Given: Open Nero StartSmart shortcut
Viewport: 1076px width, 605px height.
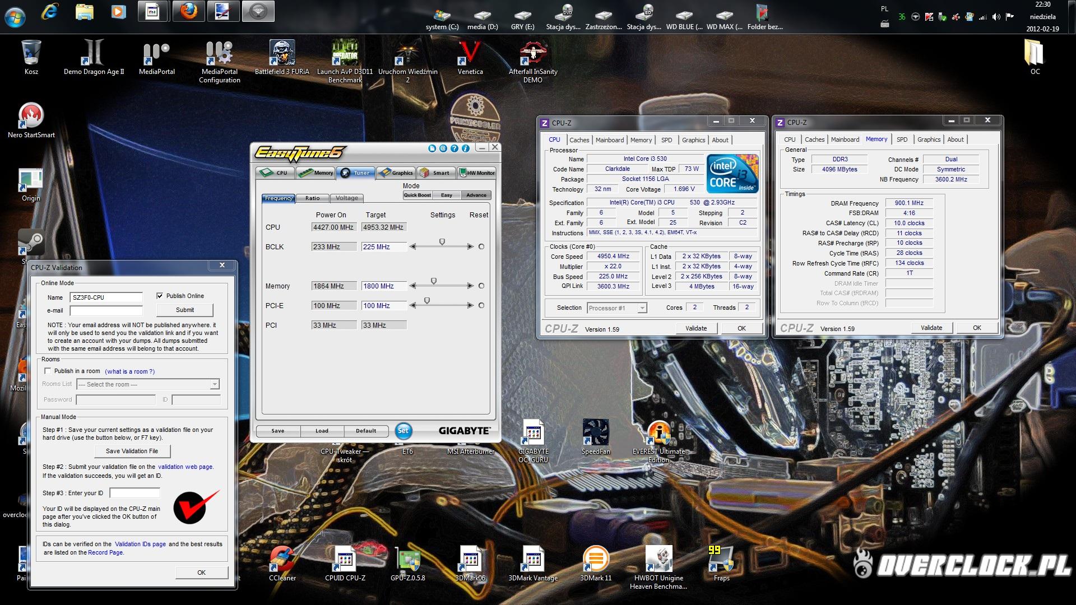Looking at the screenshot, I should 31,120.
